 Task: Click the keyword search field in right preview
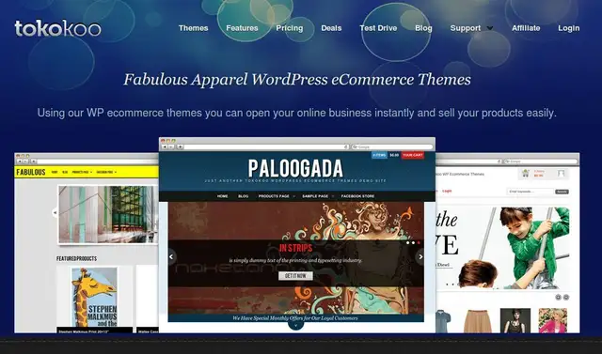531,192
